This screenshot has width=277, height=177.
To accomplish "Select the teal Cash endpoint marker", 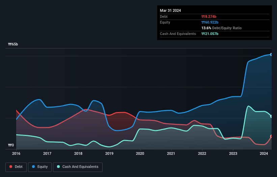I will 271,116.
